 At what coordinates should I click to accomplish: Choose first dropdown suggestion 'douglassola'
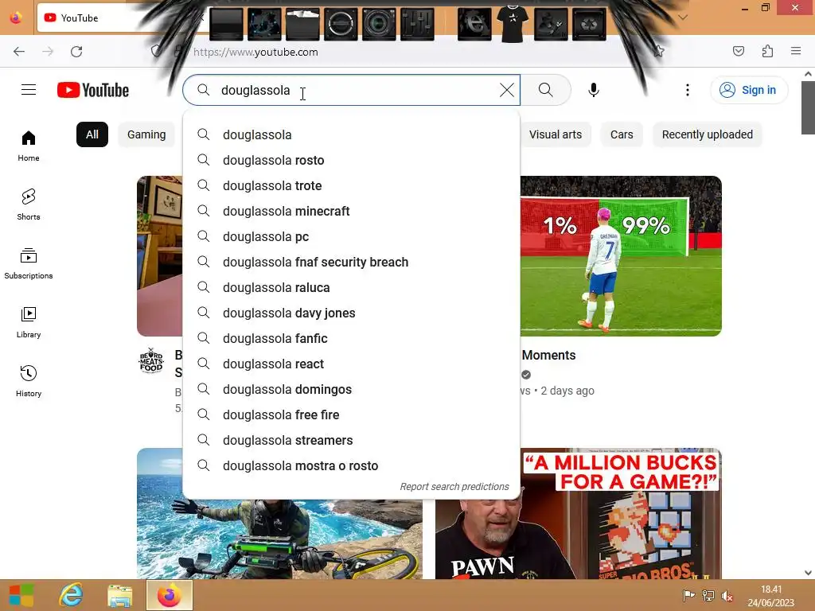point(351,134)
